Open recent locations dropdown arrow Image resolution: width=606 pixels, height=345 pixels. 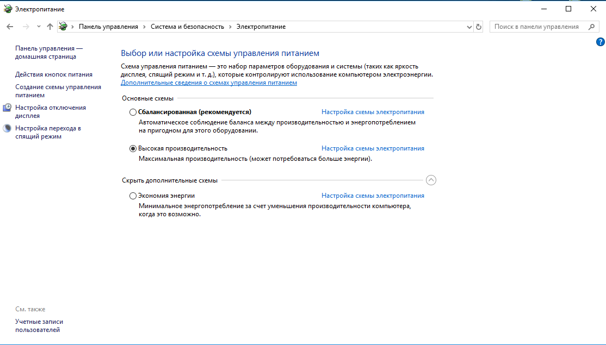(x=39, y=27)
